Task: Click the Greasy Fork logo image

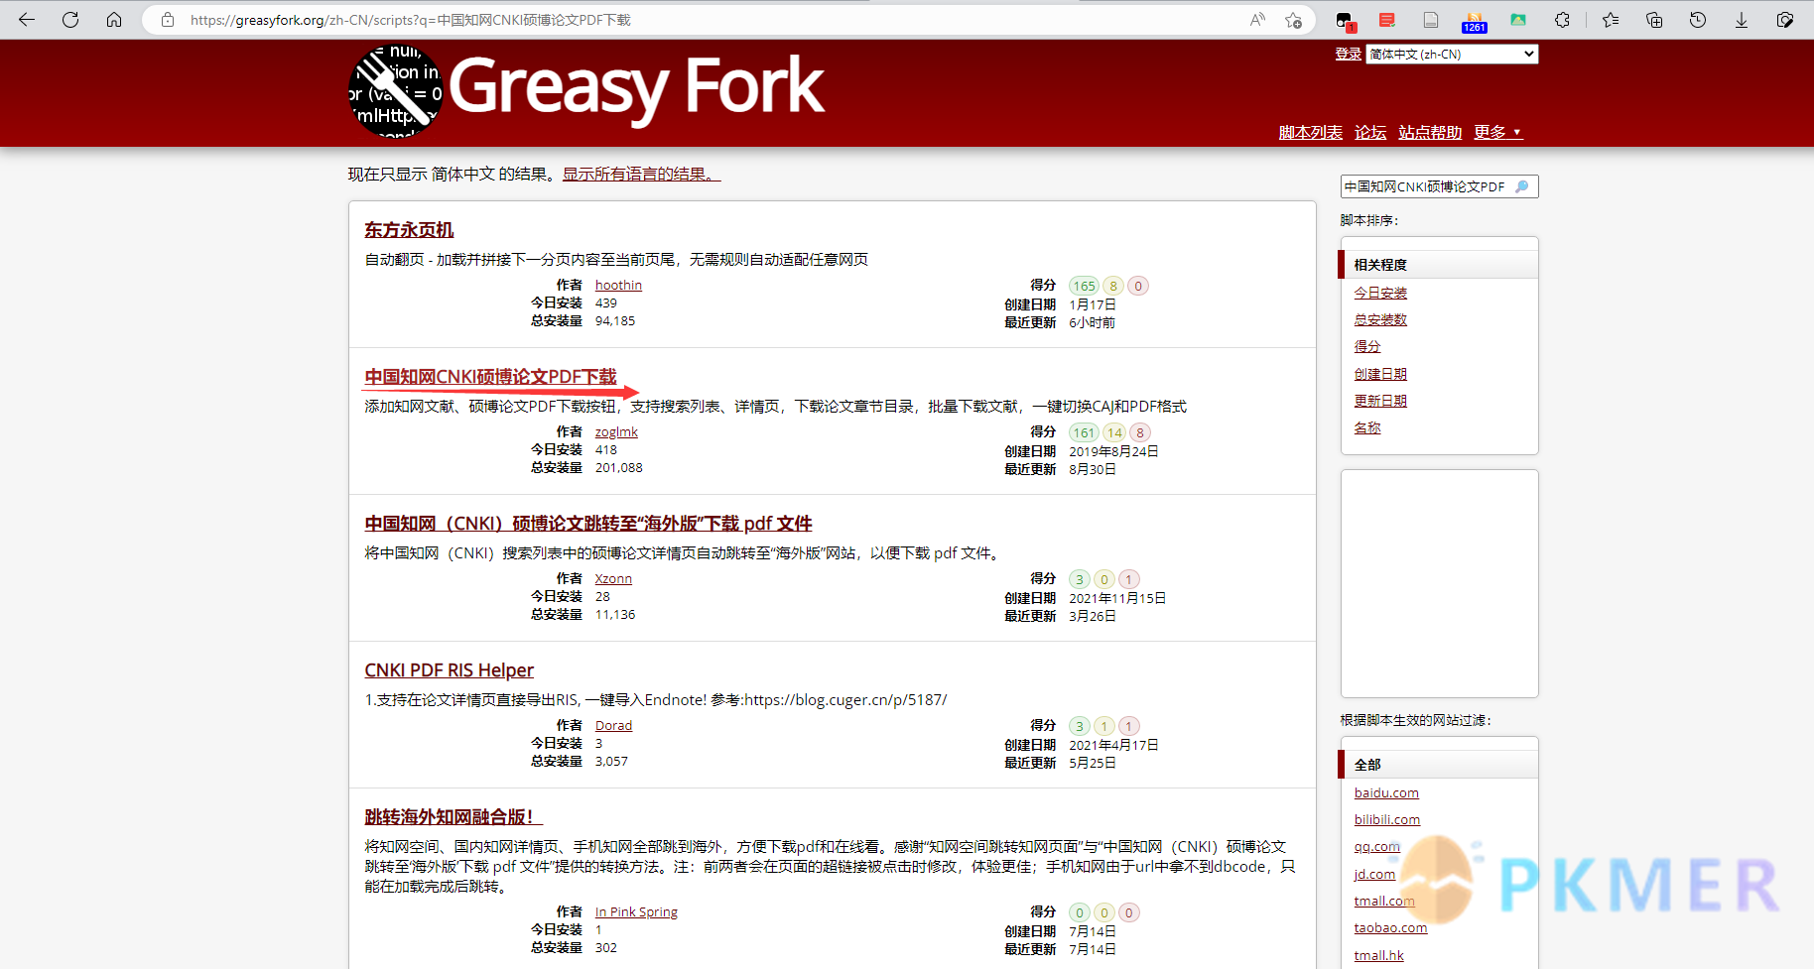Action: click(395, 91)
